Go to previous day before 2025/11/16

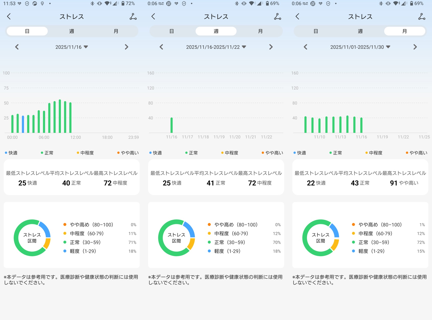coord(17,47)
